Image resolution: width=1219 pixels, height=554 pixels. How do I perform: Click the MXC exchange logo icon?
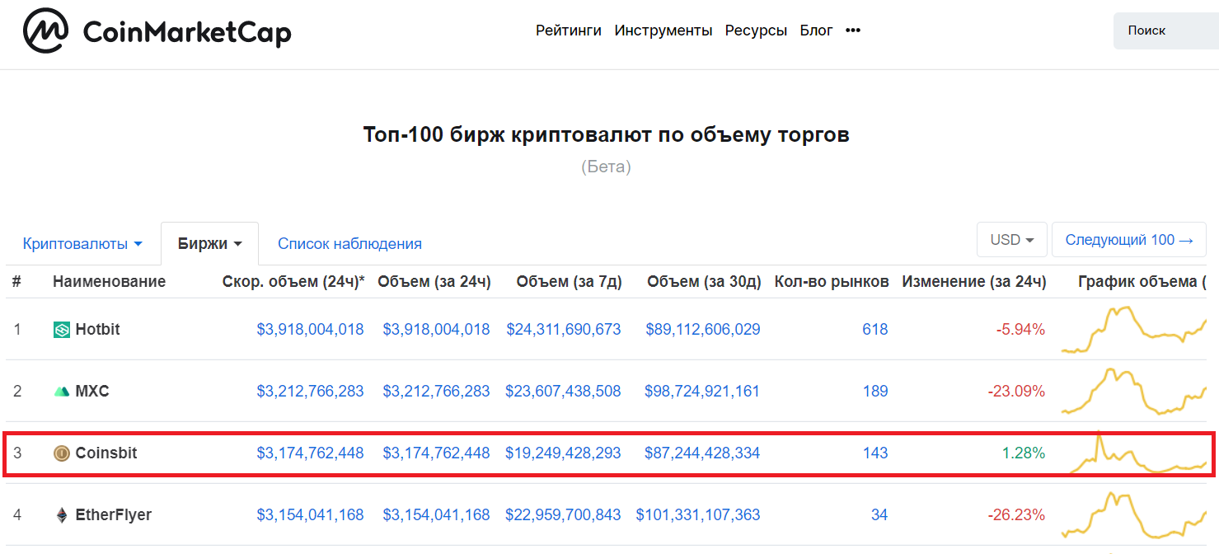(62, 392)
